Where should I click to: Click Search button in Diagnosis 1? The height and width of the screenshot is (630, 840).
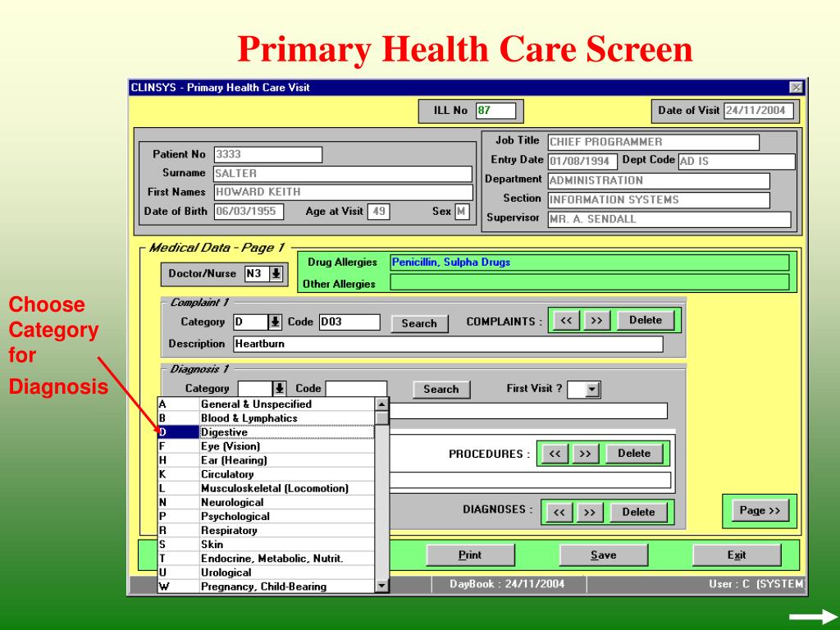(x=441, y=390)
